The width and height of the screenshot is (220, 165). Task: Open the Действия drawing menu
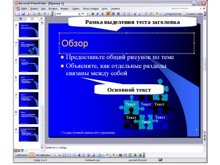pos(22,155)
